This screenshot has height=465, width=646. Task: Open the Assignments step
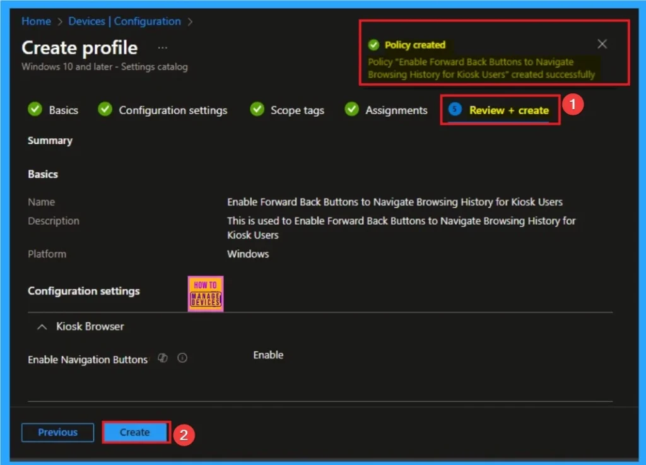click(396, 110)
